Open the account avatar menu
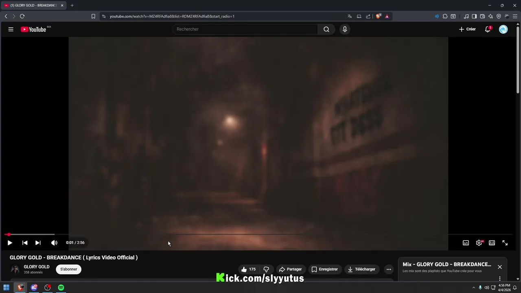 click(503, 29)
